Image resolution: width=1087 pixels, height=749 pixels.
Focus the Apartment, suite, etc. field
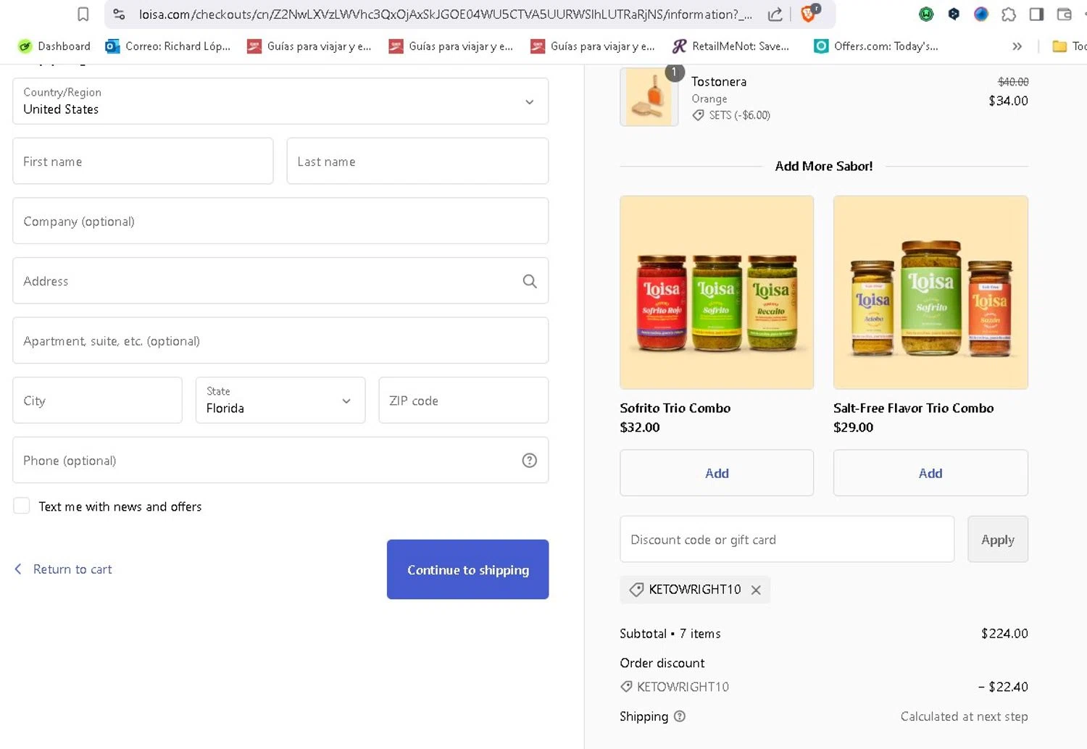tap(280, 340)
